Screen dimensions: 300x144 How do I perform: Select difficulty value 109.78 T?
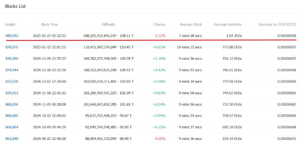click(x=127, y=59)
